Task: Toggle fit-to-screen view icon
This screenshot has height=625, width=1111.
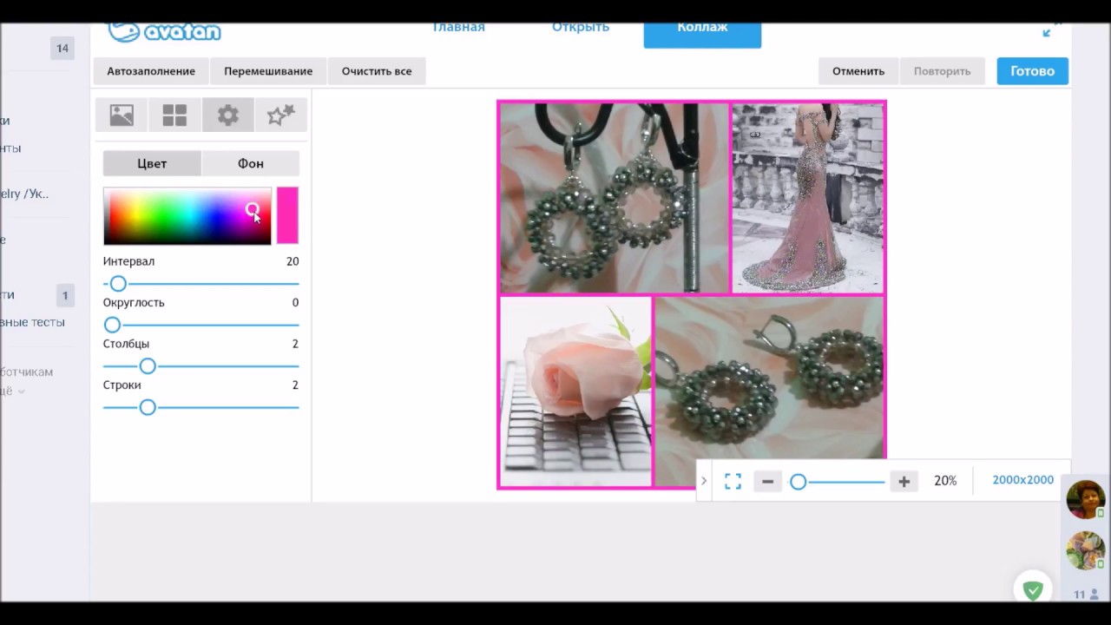Action: click(733, 481)
